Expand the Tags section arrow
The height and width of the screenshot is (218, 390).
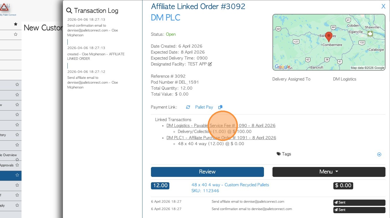[x=379, y=154]
